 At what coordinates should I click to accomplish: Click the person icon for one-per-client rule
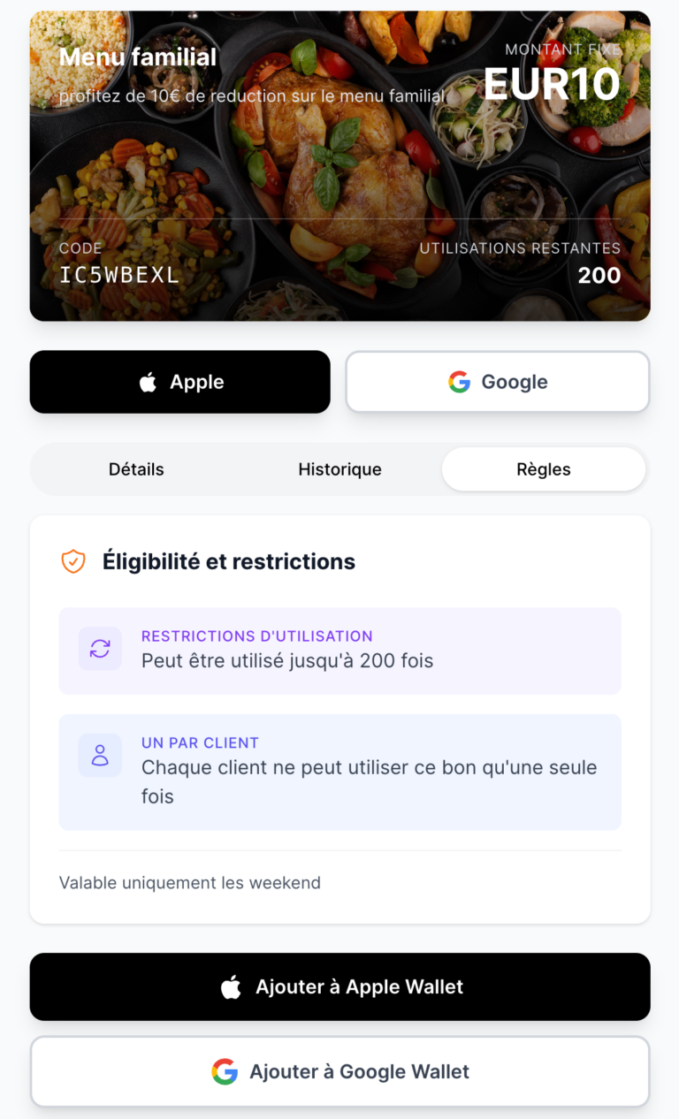(x=100, y=756)
